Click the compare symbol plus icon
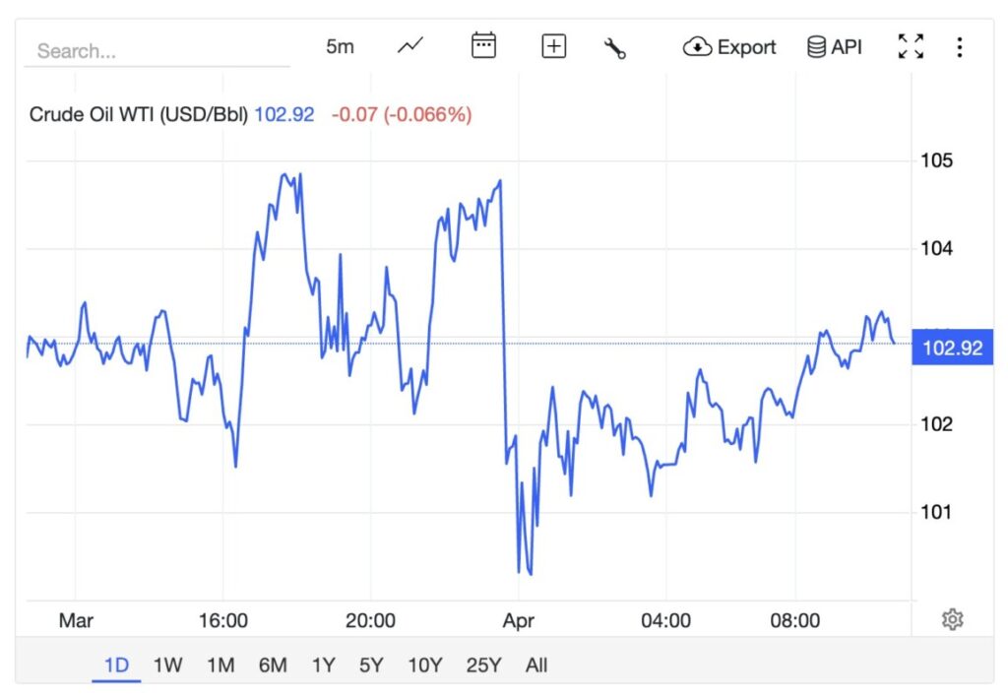 pyautogui.click(x=552, y=45)
